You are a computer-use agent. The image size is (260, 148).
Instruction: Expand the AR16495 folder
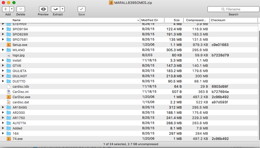(x=3, y=107)
